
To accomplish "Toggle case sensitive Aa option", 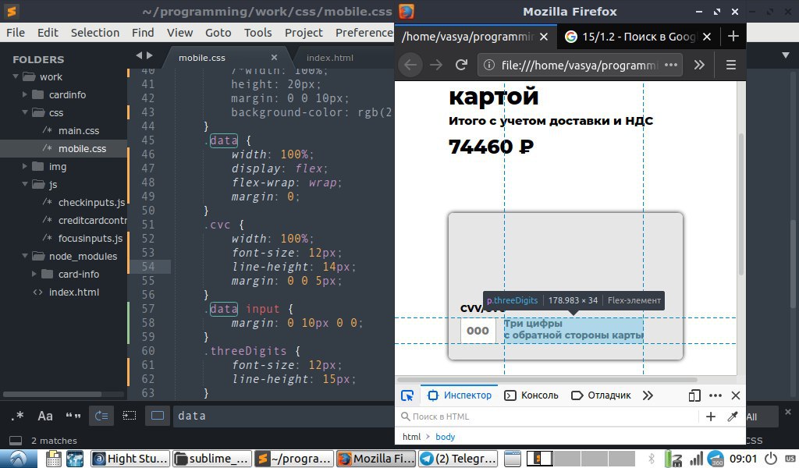I will pyautogui.click(x=44, y=416).
